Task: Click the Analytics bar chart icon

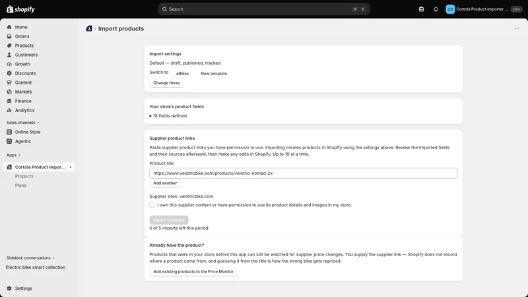Action: (9, 110)
